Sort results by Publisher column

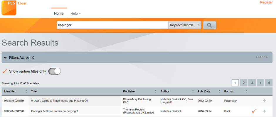point(129,91)
